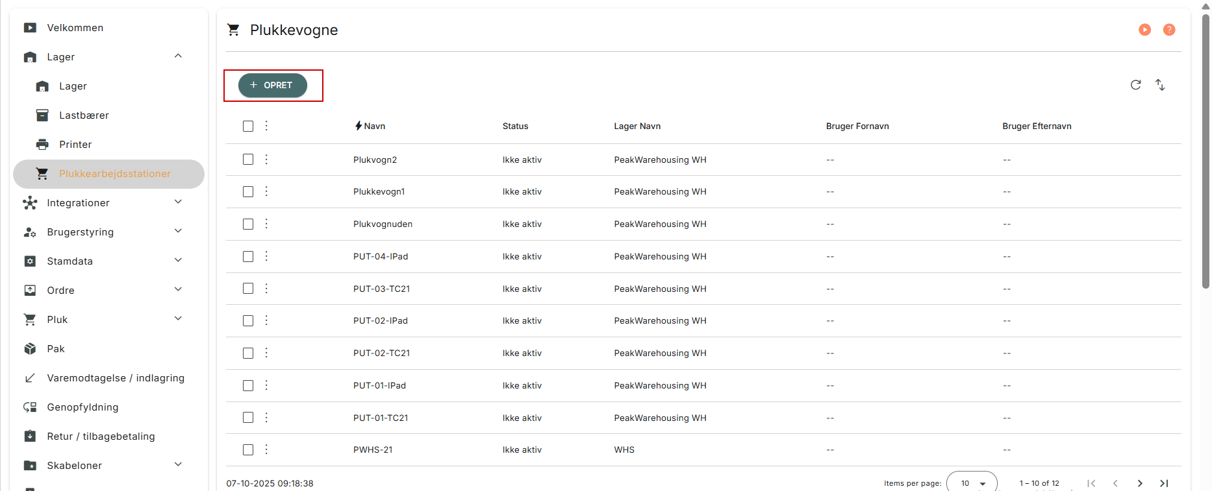The height and width of the screenshot is (491, 1212).
Task: Sort table by Navn column header
Action: (x=374, y=126)
